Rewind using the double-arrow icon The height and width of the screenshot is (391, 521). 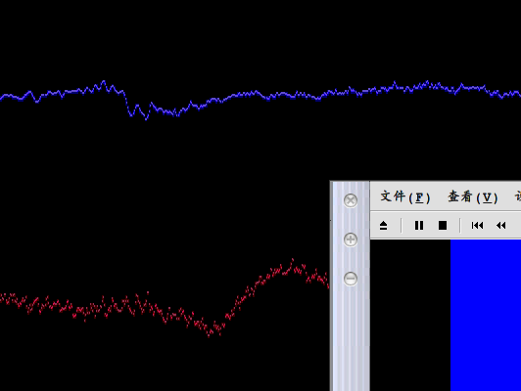coord(501,226)
